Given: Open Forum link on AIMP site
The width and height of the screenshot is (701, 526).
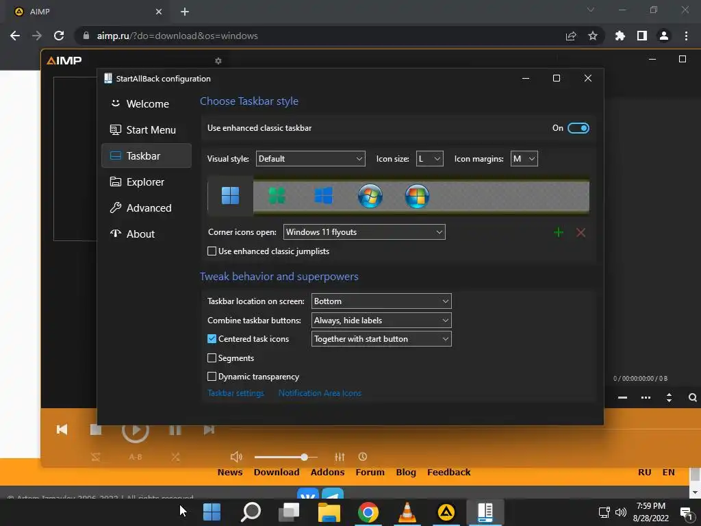Looking at the screenshot, I should 370,473.
